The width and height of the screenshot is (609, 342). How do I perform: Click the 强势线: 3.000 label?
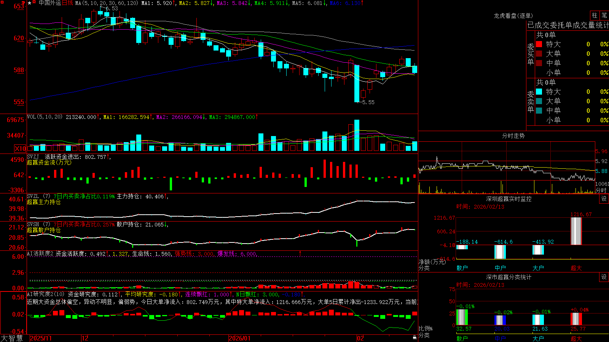click(194, 254)
